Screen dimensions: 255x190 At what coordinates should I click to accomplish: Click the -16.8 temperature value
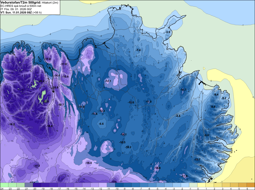click(x=55, y=87)
